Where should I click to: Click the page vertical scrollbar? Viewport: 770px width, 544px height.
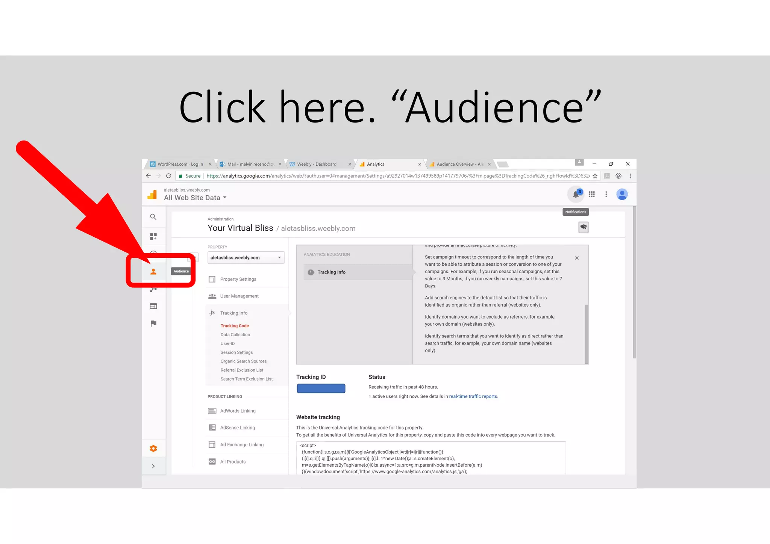coord(634,282)
